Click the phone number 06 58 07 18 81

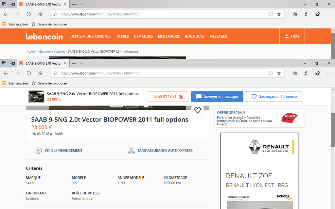(x=168, y=97)
